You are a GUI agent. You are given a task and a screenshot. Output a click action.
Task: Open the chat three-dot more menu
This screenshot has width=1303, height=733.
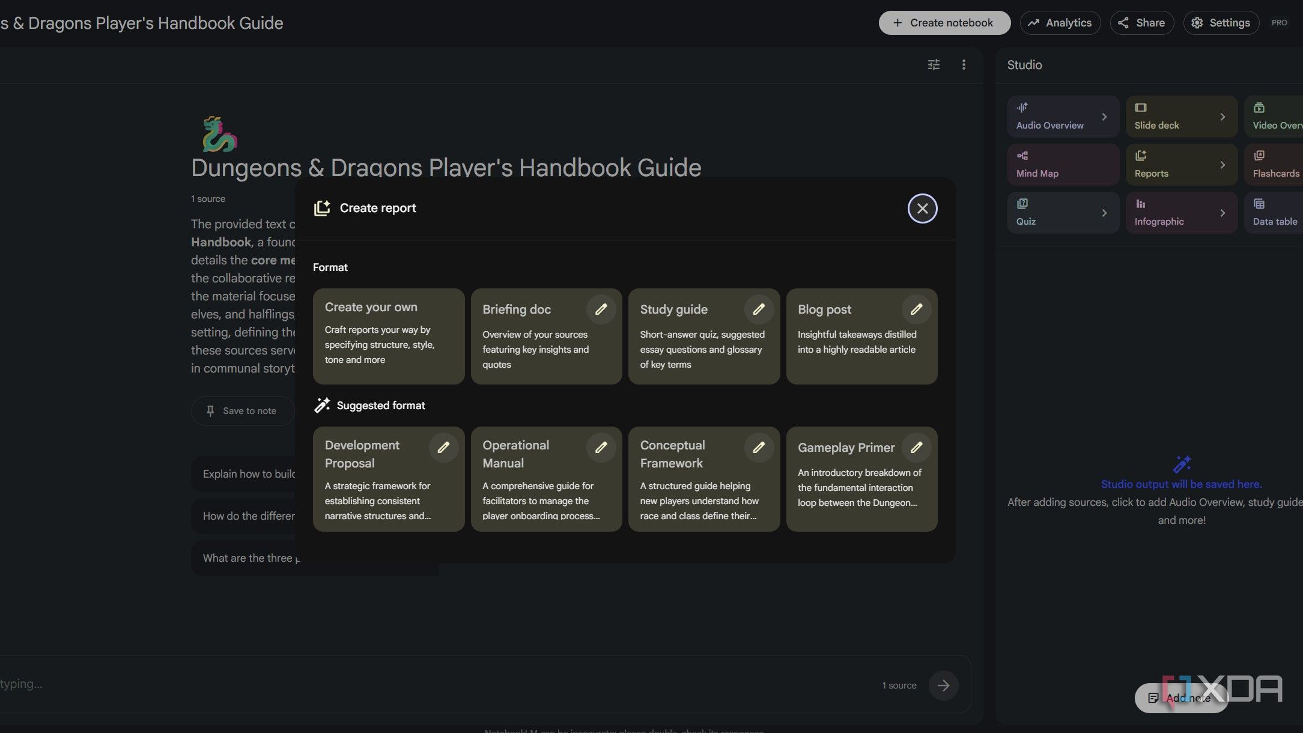pyautogui.click(x=964, y=65)
